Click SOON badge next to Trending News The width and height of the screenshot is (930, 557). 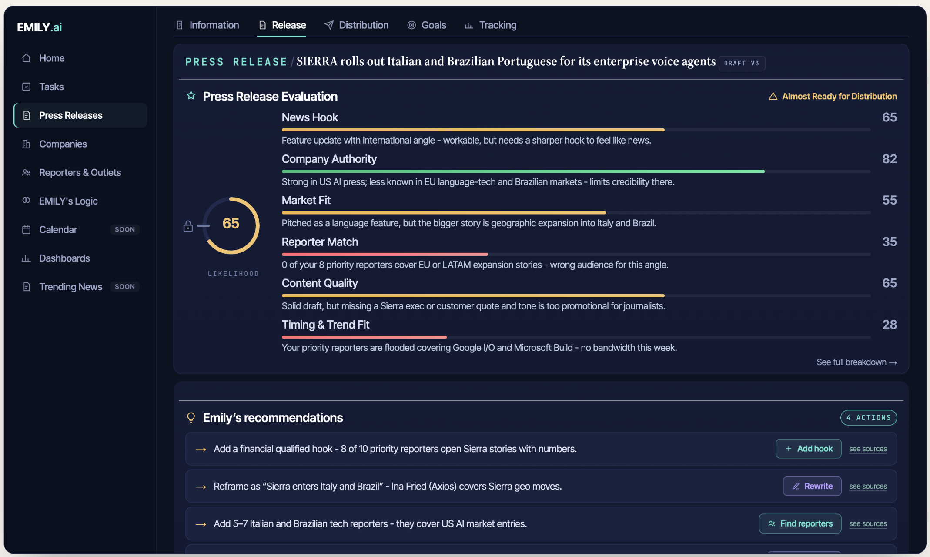[x=125, y=286]
